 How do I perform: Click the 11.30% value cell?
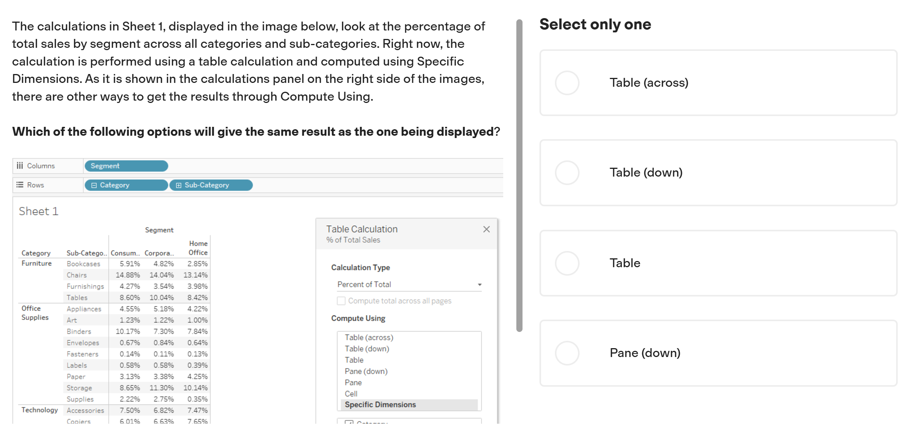tap(162, 387)
